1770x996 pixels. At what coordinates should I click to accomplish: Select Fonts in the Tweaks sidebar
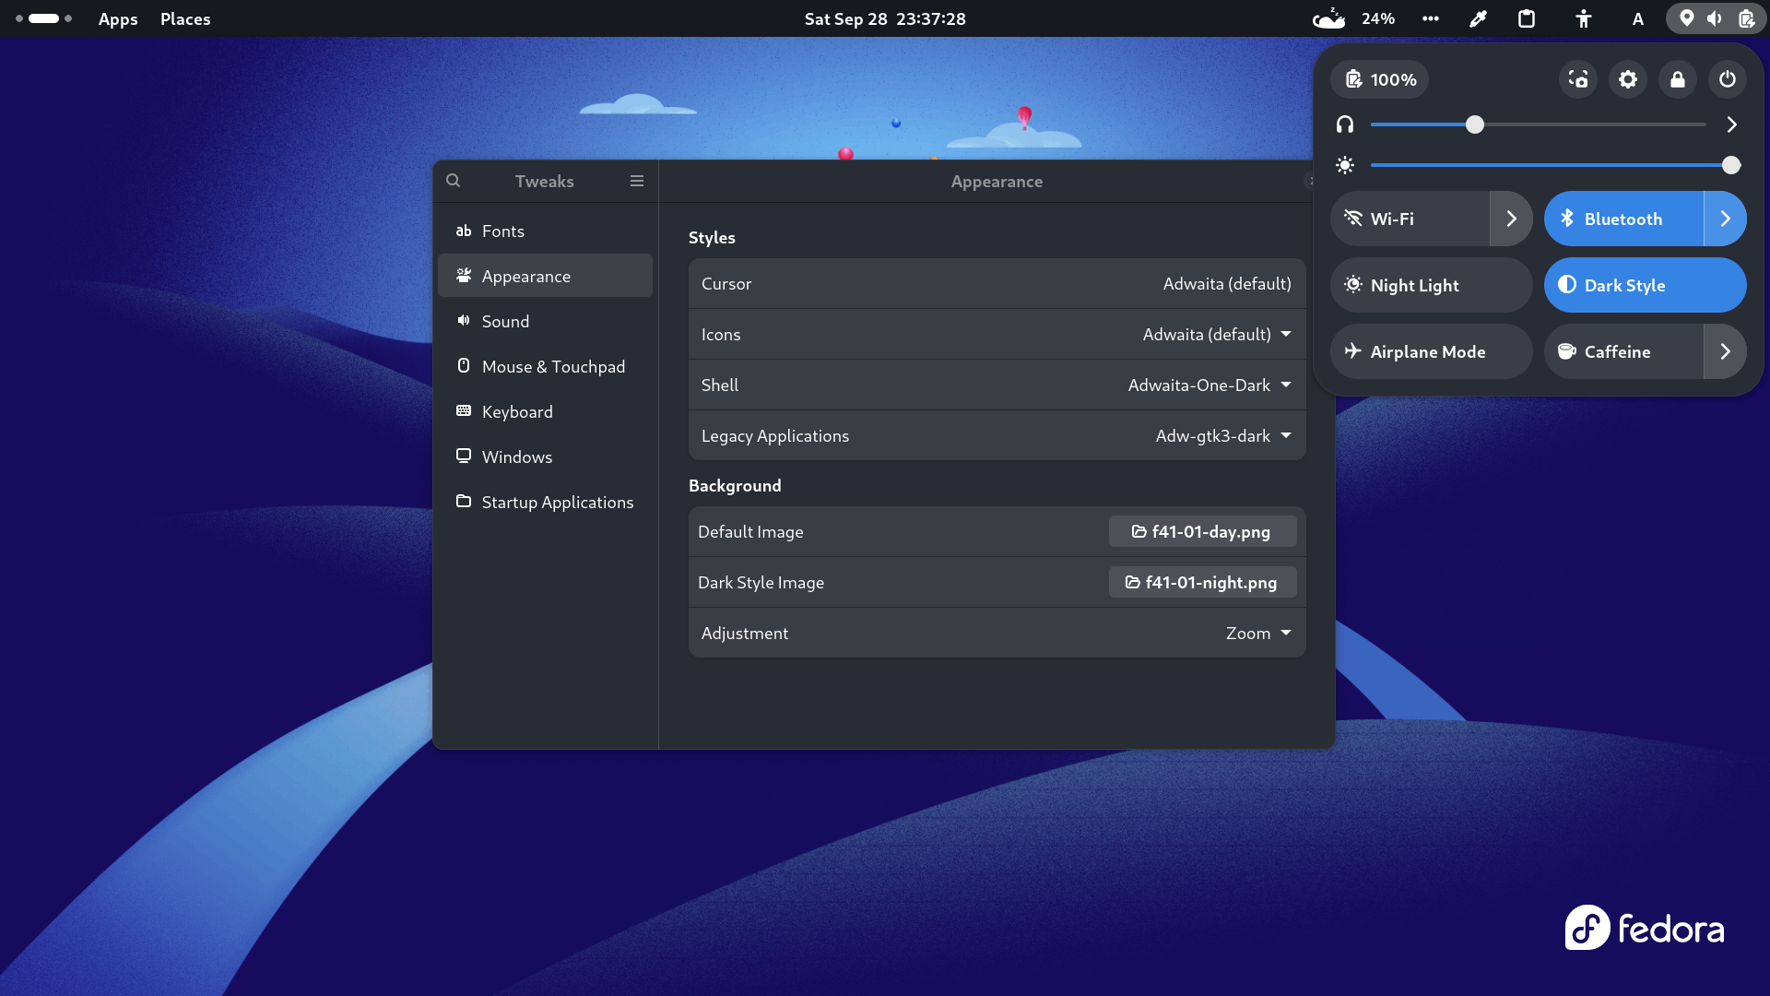point(503,231)
